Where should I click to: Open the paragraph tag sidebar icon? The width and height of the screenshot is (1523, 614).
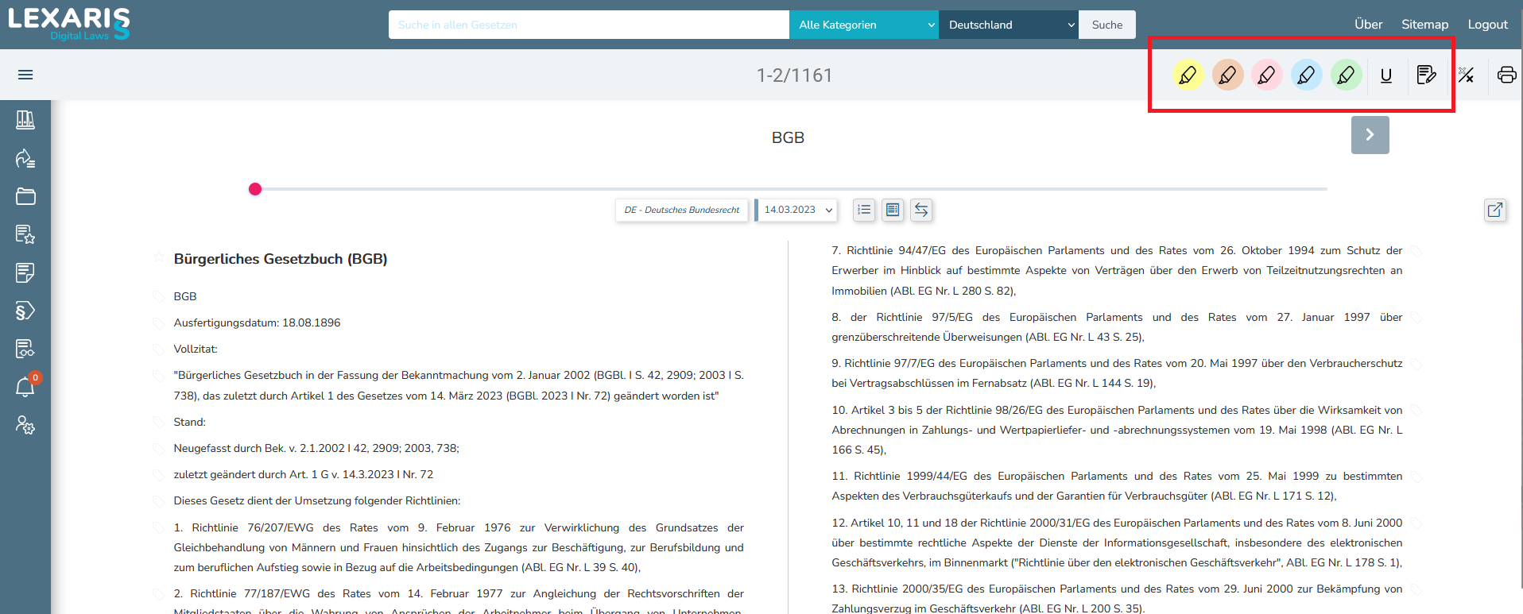(25, 311)
